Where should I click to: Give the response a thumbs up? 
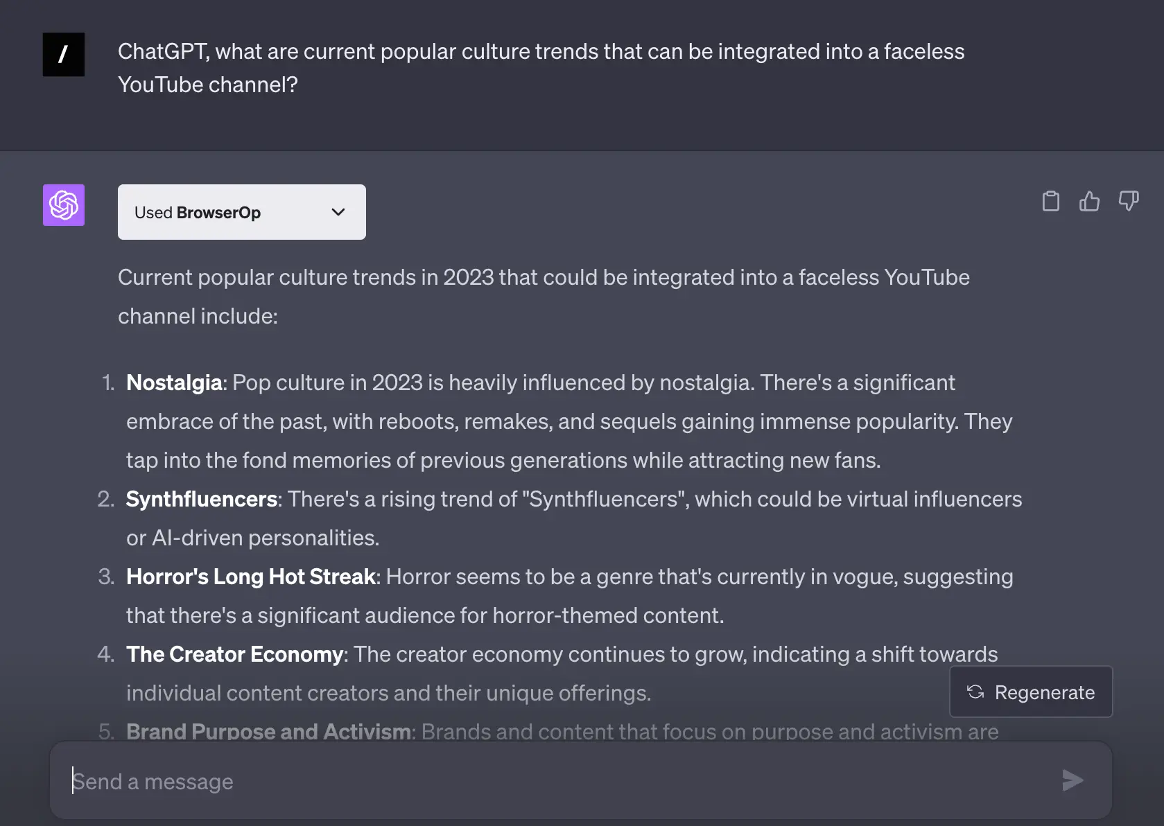click(x=1089, y=201)
